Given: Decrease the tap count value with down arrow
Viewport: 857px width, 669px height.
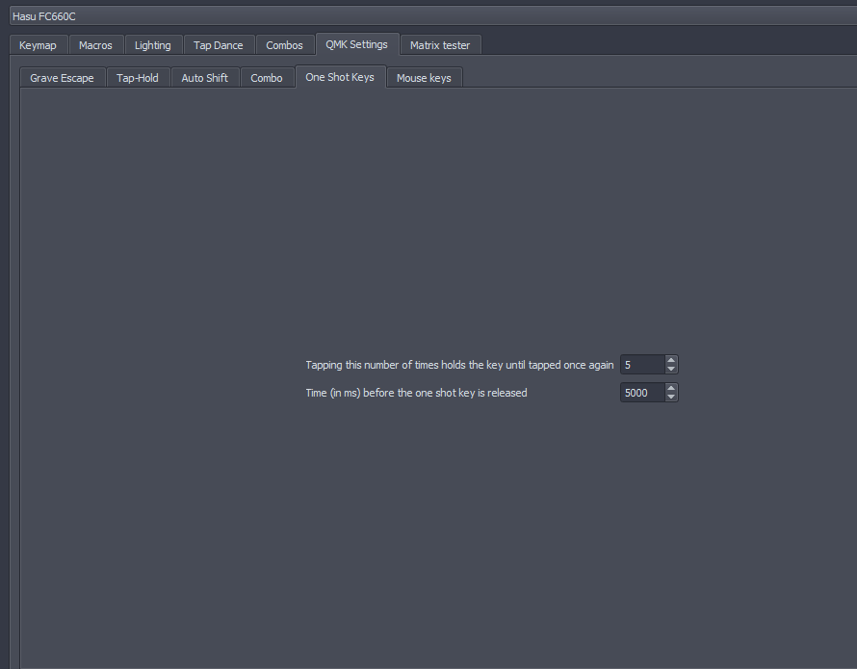Looking at the screenshot, I should click(x=671, y=369).
